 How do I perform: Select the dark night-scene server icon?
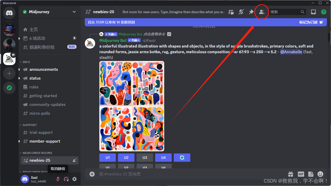[9, 30]
